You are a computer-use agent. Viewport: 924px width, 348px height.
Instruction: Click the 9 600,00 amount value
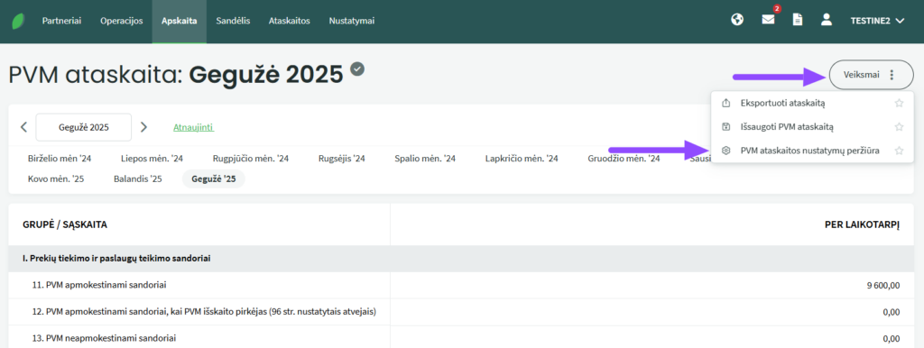click(x=882, y=286)
